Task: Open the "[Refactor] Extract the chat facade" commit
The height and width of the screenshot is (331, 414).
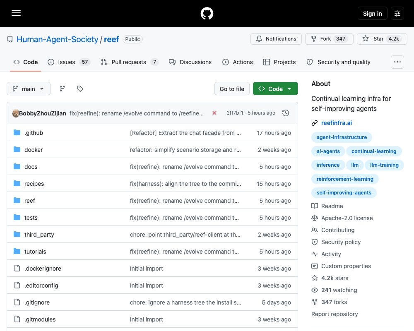Action: [x=185, y=133]
